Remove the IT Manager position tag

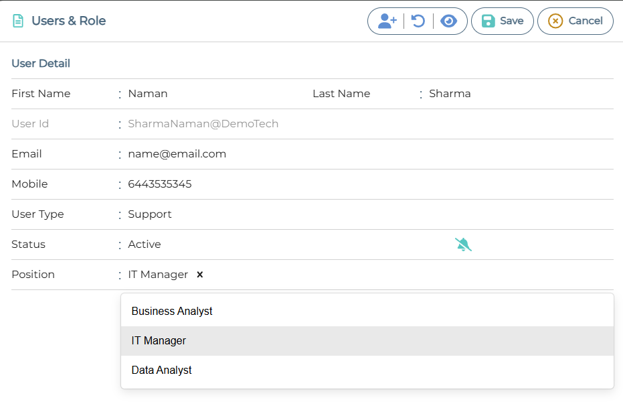pyautogui.click(x=199, y=275)
